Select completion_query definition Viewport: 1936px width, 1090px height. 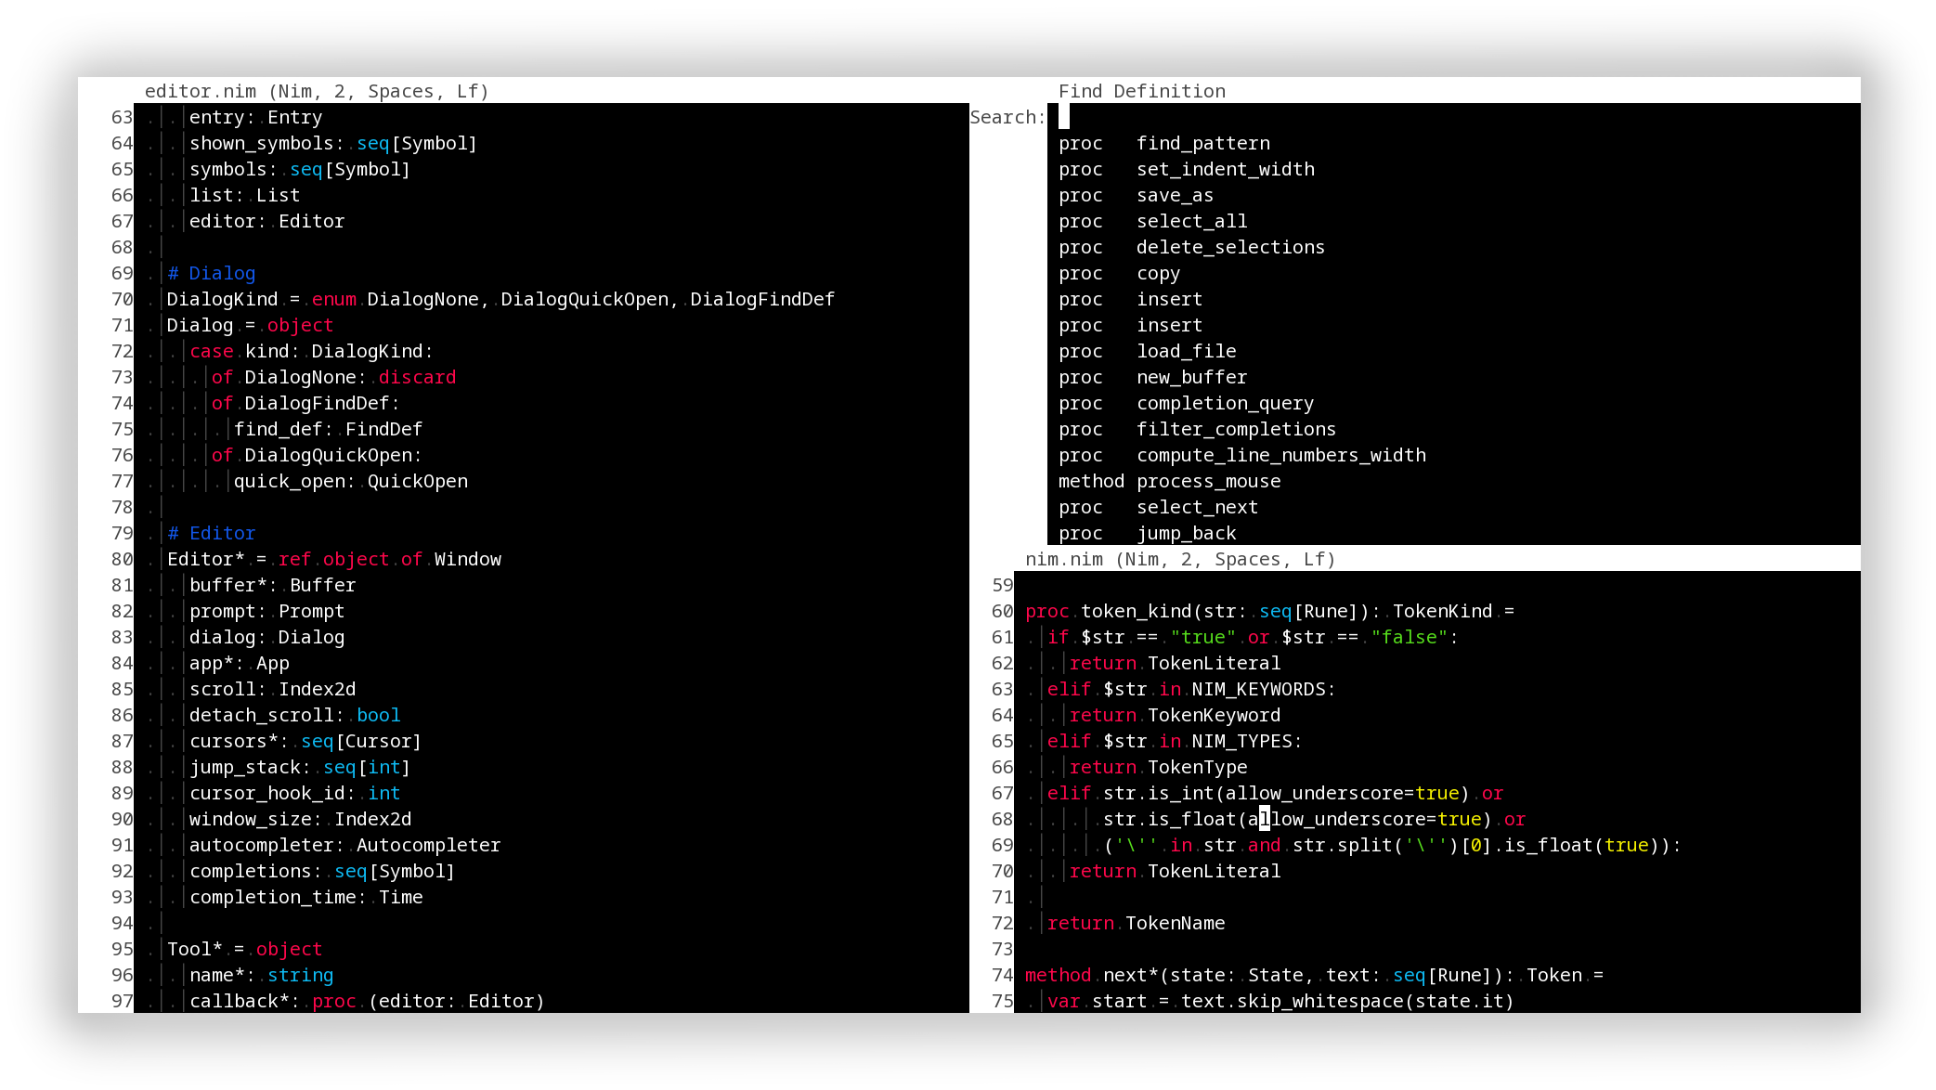[1225, 403]
